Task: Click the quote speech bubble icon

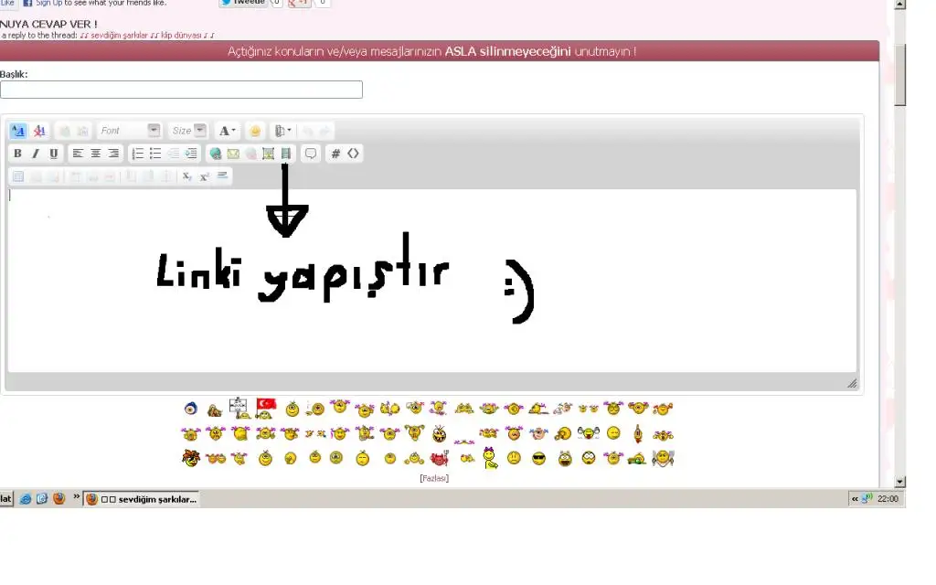Action: [311, 154]
